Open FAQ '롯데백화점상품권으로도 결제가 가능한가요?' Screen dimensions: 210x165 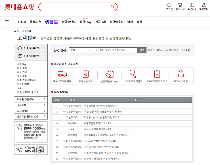[x=106, y=135]
